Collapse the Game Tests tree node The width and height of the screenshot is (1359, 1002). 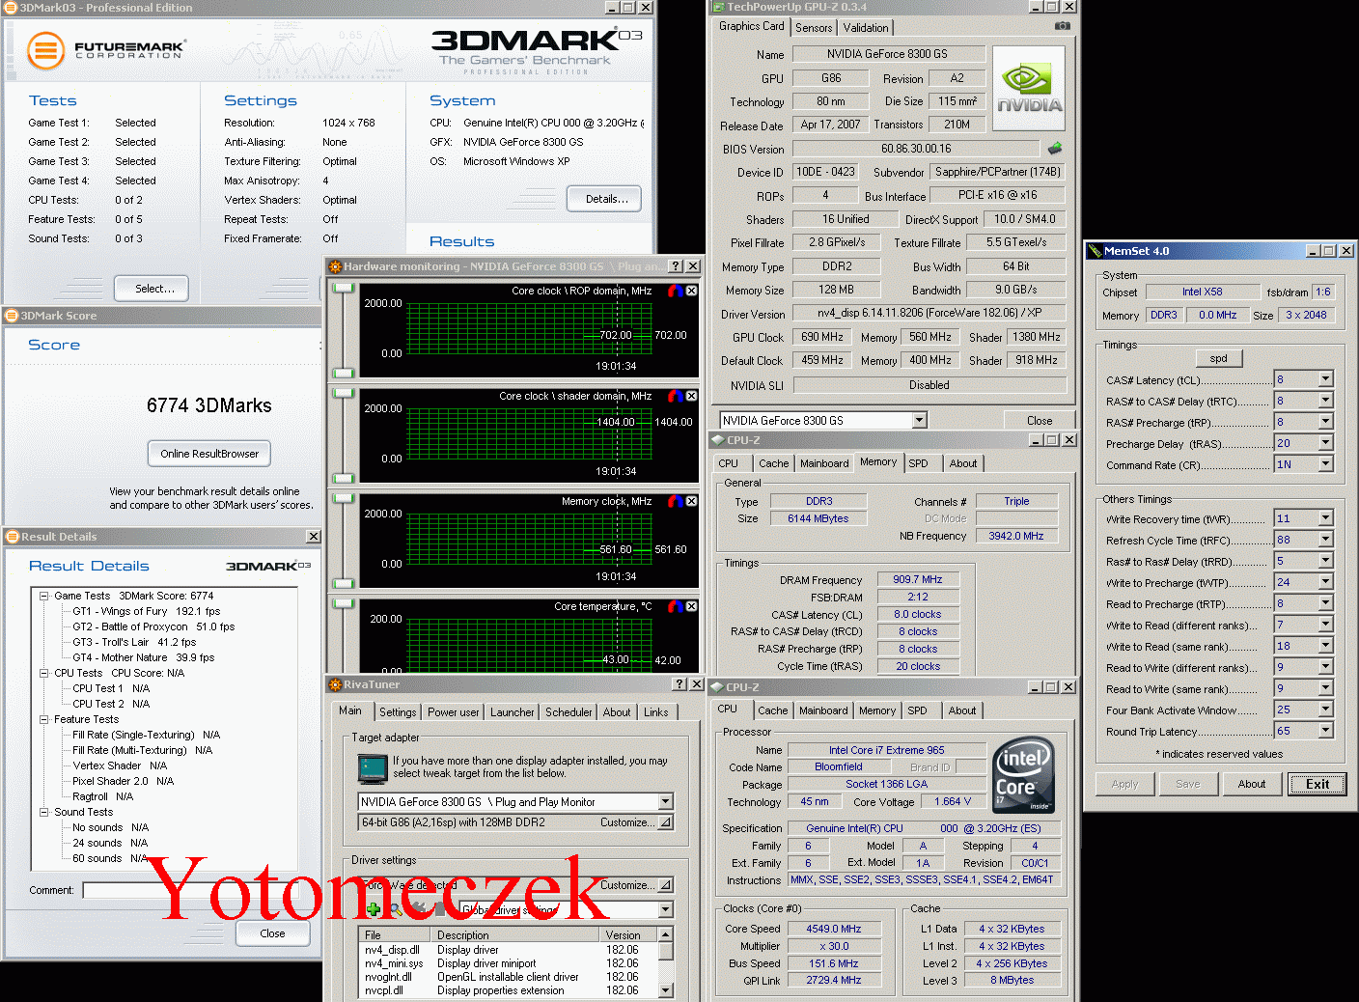tap(44, 596)
